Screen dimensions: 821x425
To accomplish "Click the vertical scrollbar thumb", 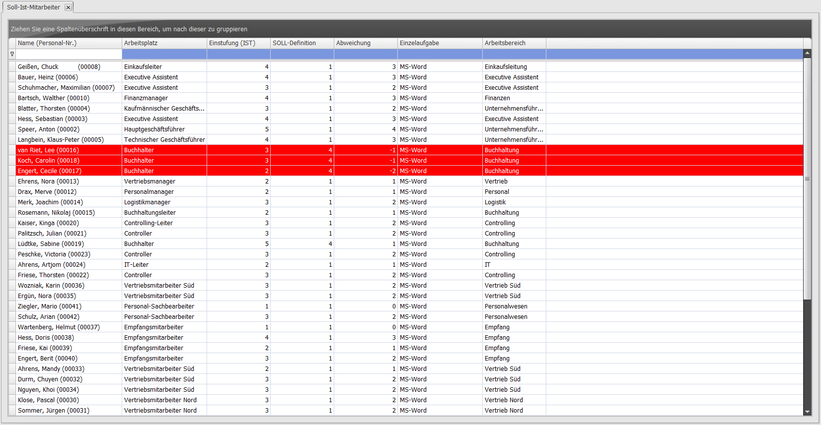I will tap(807, 179).
